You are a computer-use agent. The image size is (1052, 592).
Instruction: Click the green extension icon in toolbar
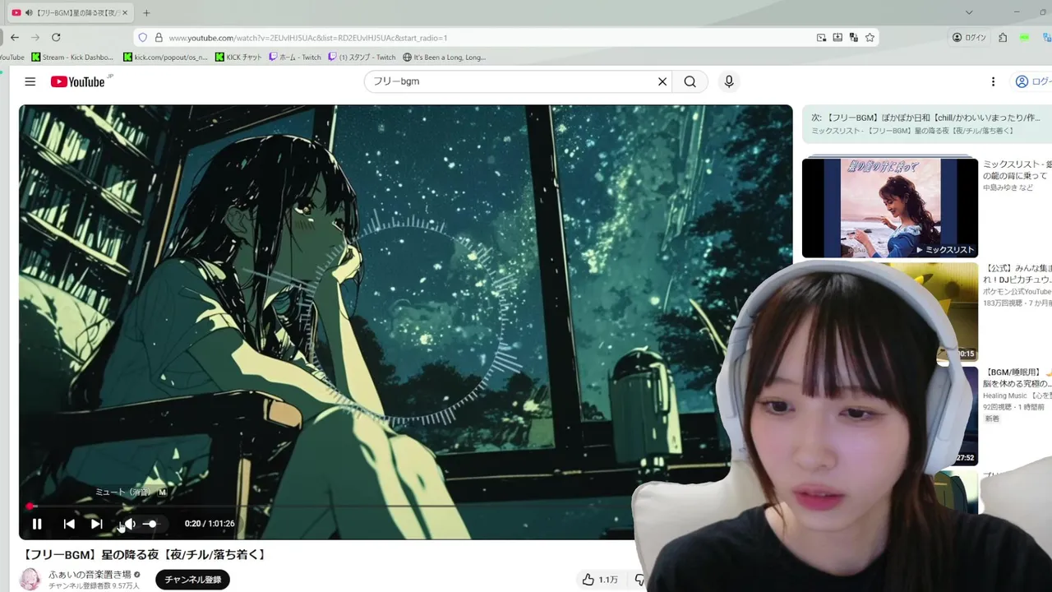[x=1025, y=38]
